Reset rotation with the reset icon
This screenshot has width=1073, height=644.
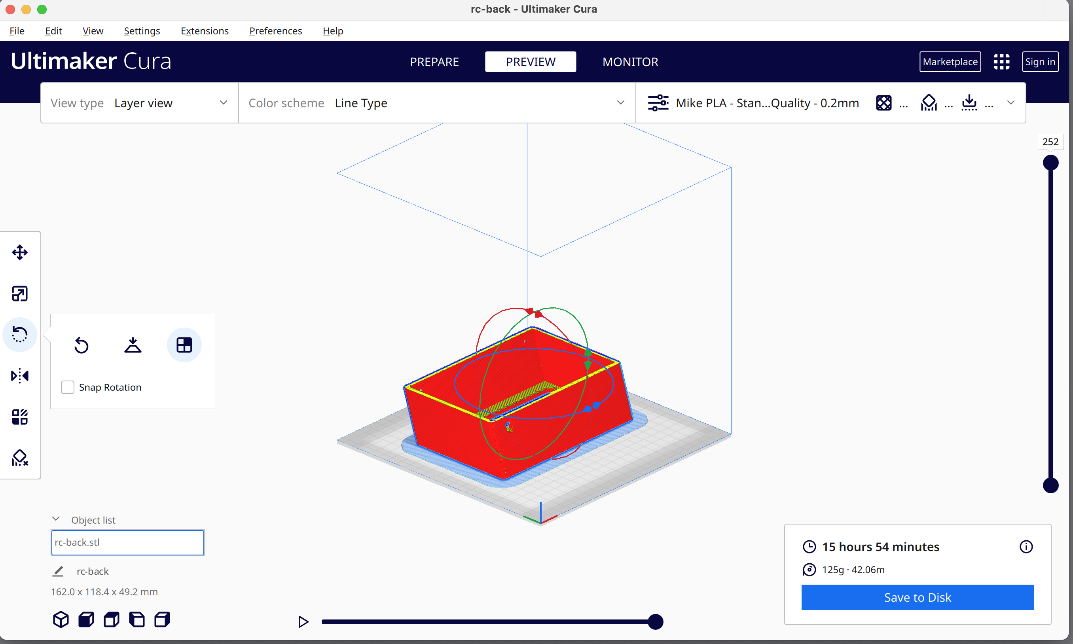pyautogui.click(x=81, y=345)
